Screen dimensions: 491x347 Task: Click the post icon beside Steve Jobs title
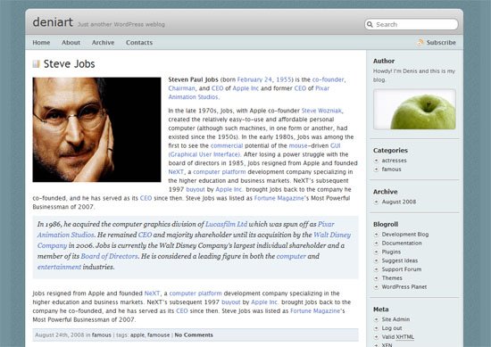[x=37, y=64]
